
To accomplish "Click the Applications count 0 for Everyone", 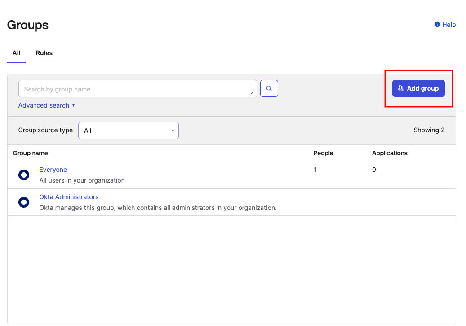I will tap(374, 170).
